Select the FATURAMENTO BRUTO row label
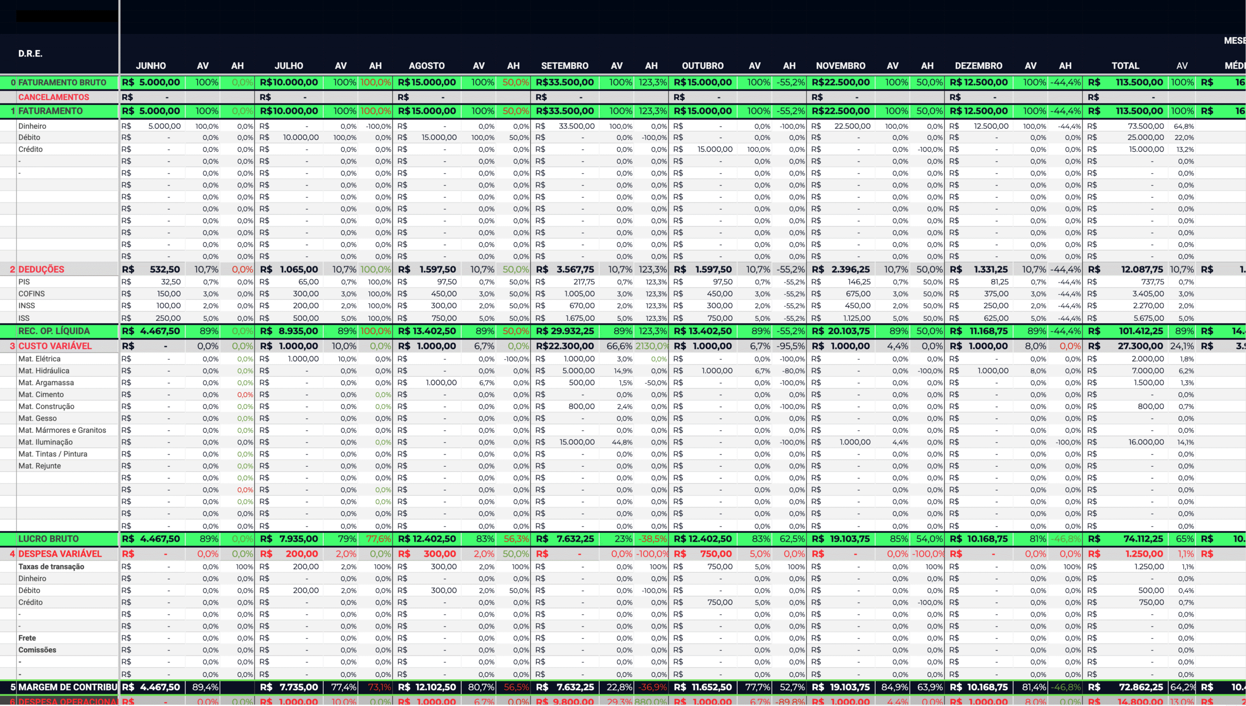 pyautogui.click(x=62, y=83)
